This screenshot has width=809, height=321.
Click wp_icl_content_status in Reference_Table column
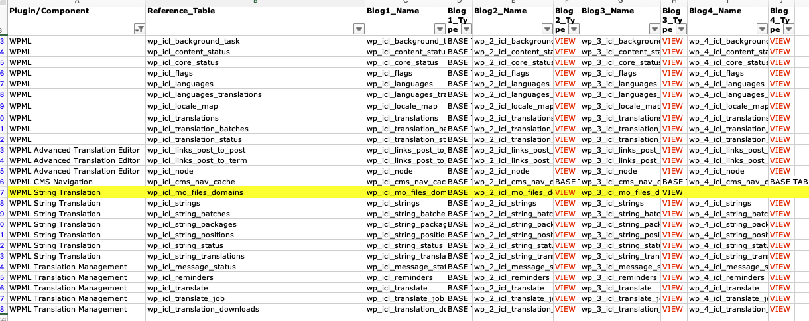(189, 52)
